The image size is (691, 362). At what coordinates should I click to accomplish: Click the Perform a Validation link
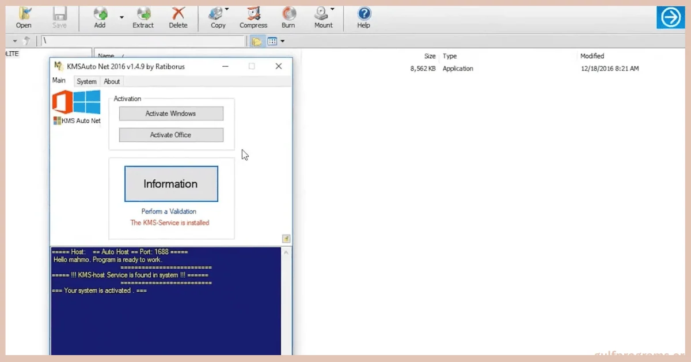click(169, 212)
